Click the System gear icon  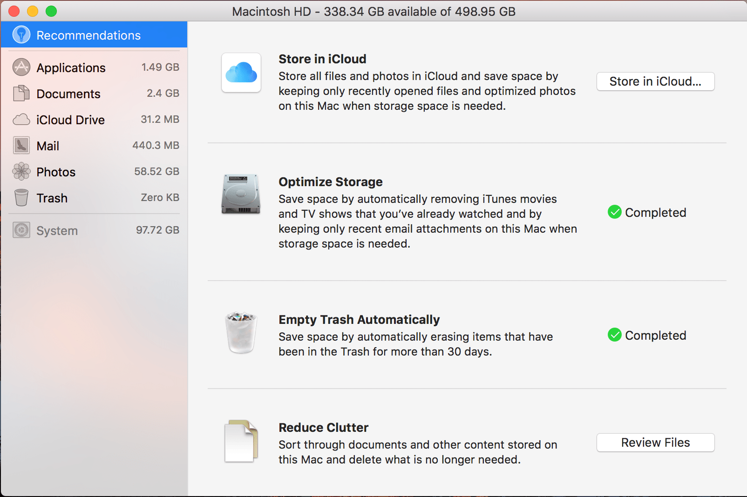click(20, 230)
